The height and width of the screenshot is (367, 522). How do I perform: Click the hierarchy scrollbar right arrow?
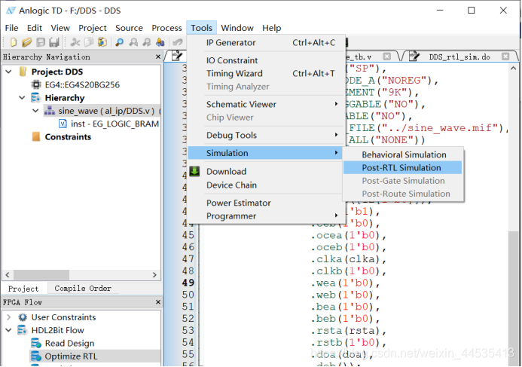tap(154, 275)
